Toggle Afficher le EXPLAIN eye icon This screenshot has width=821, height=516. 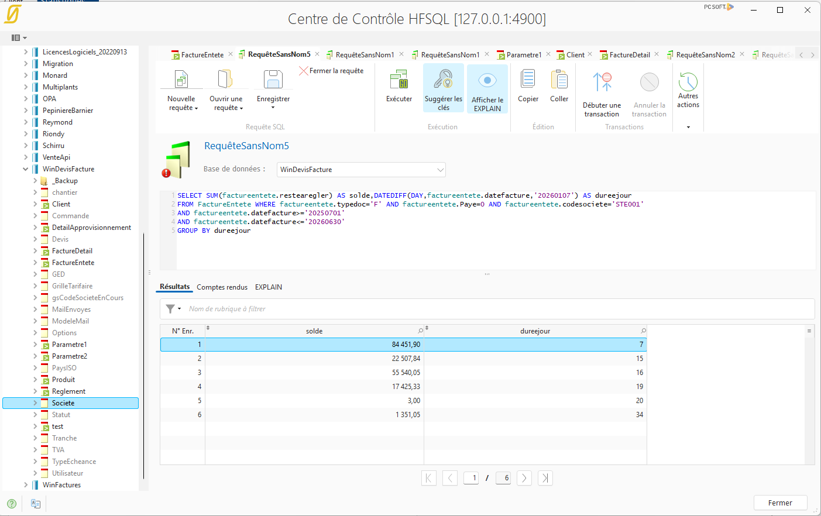coord(487,80)
